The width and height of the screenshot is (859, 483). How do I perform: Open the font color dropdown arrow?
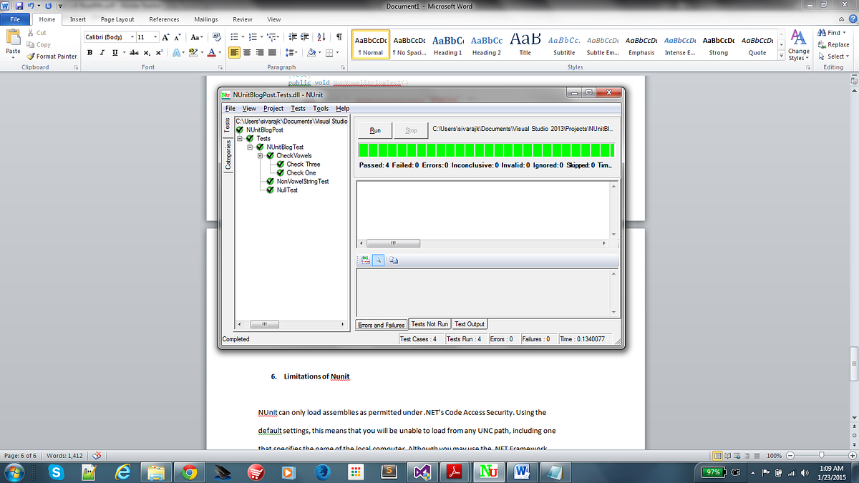click(x=221, y=53)
